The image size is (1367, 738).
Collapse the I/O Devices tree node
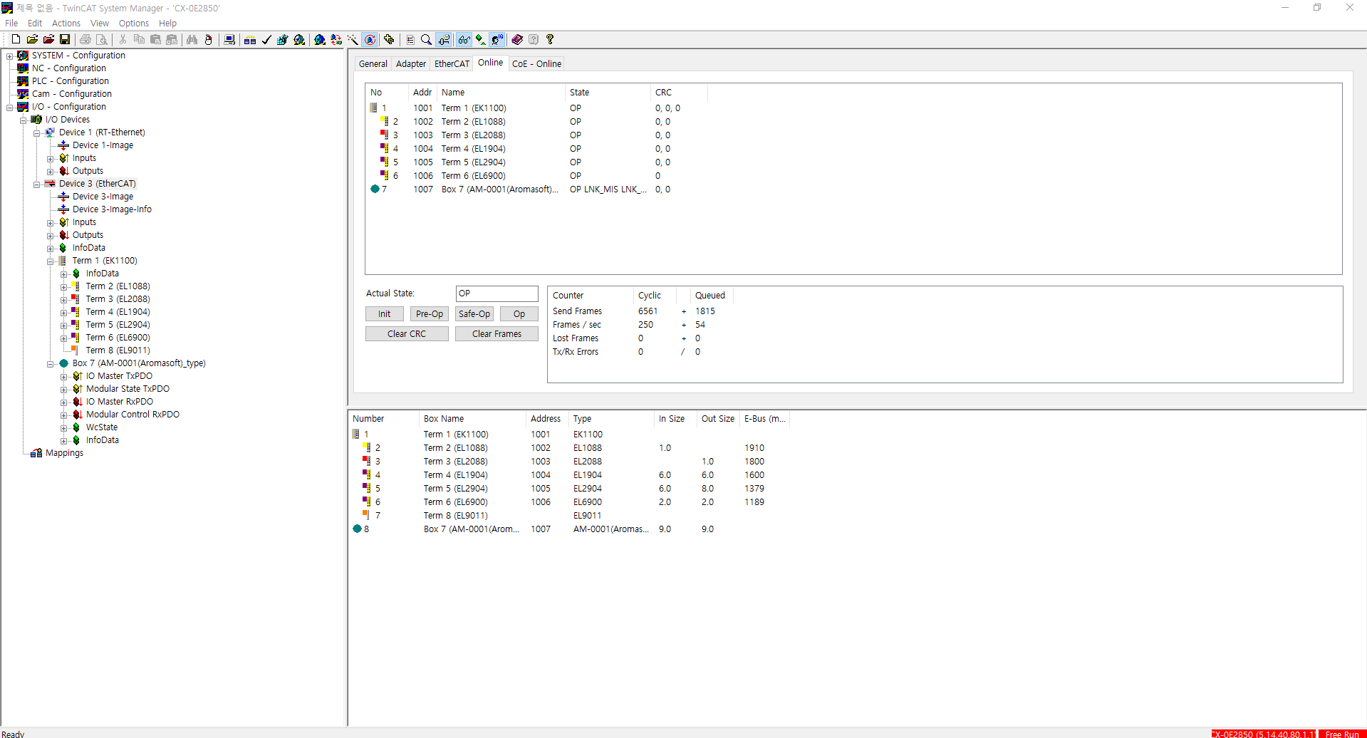23,120
